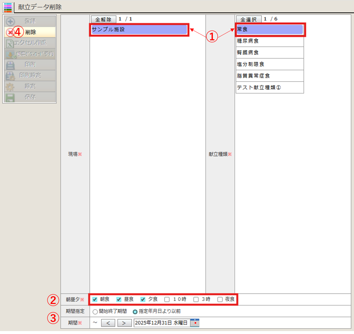The width and height of the screenshot is (354, 334).
Task: Click the 削除 (delete) button in sidebar
Action: [30, 32]
